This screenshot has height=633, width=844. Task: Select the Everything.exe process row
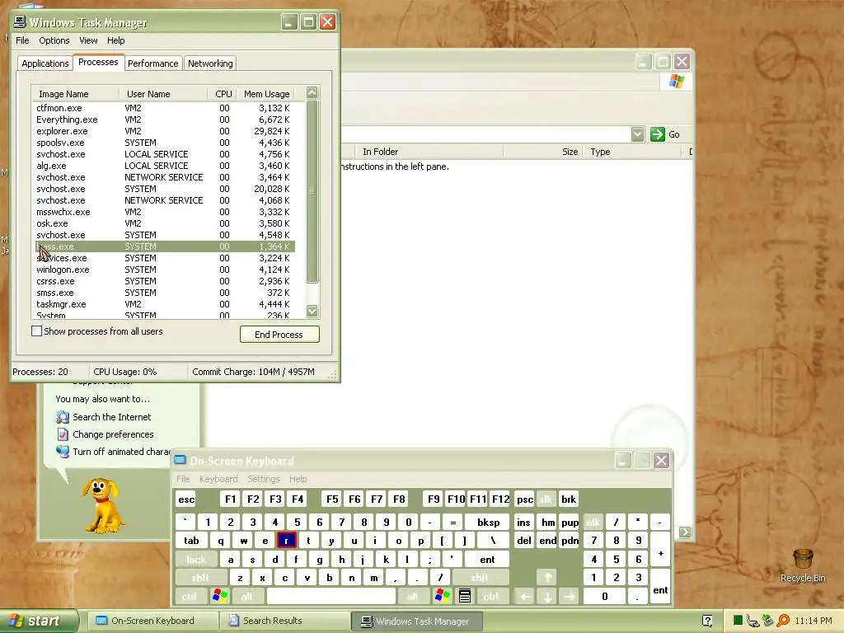point(163,120)
